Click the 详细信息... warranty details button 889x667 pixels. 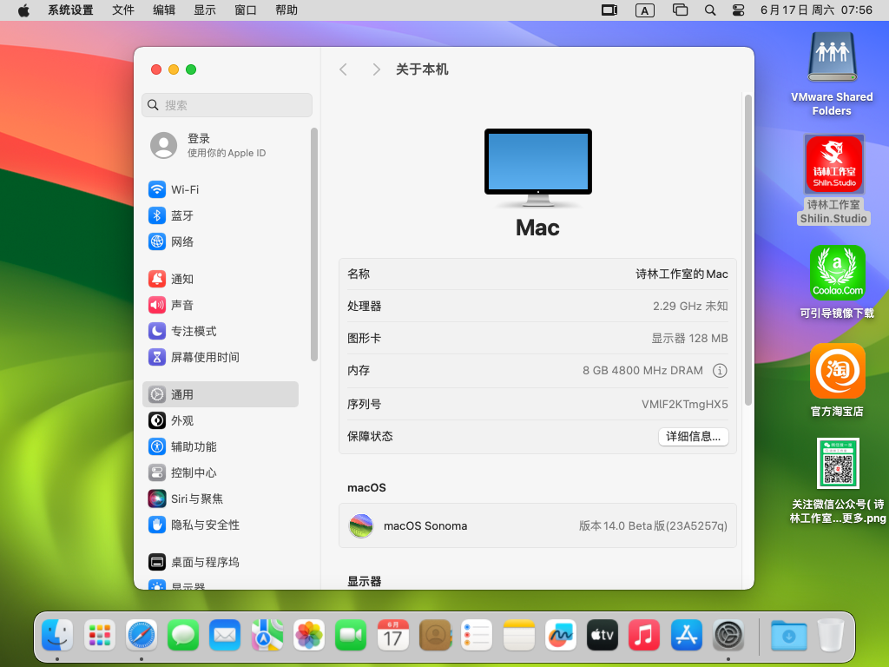click(693, 437)
